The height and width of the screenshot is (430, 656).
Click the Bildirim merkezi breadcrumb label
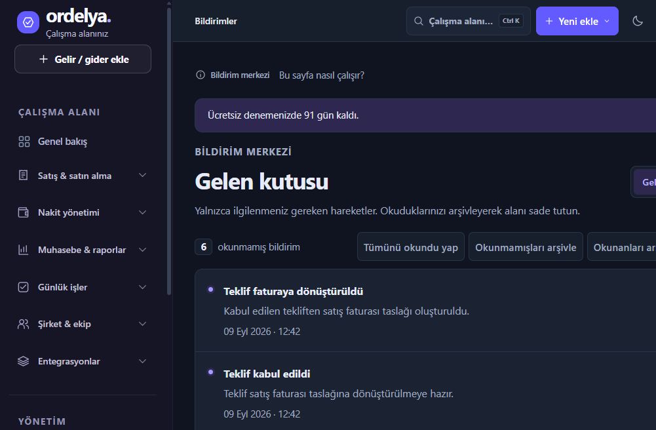click(240, 75)
